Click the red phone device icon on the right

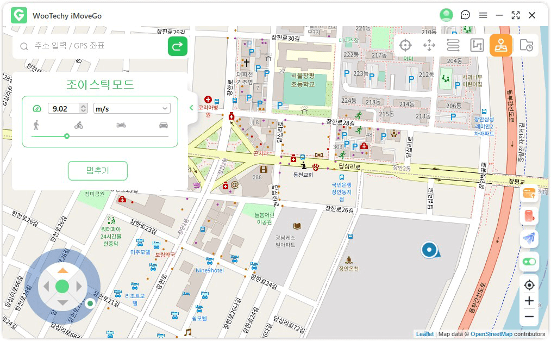[x=529, y=215]
